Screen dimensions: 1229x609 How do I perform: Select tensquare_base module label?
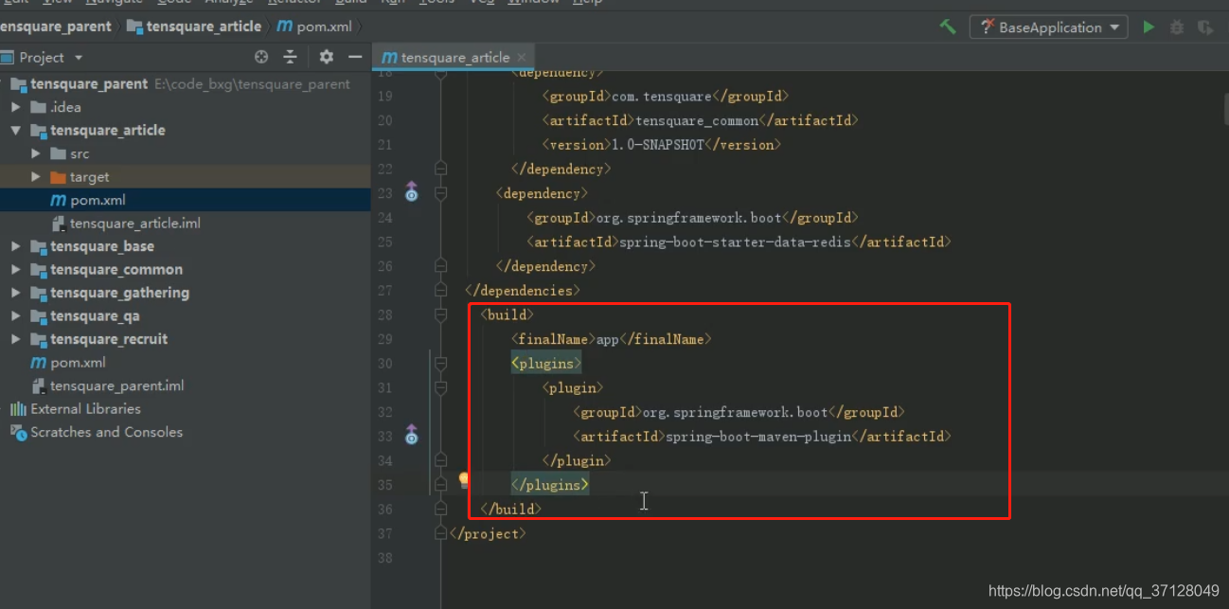coord(102,246)
